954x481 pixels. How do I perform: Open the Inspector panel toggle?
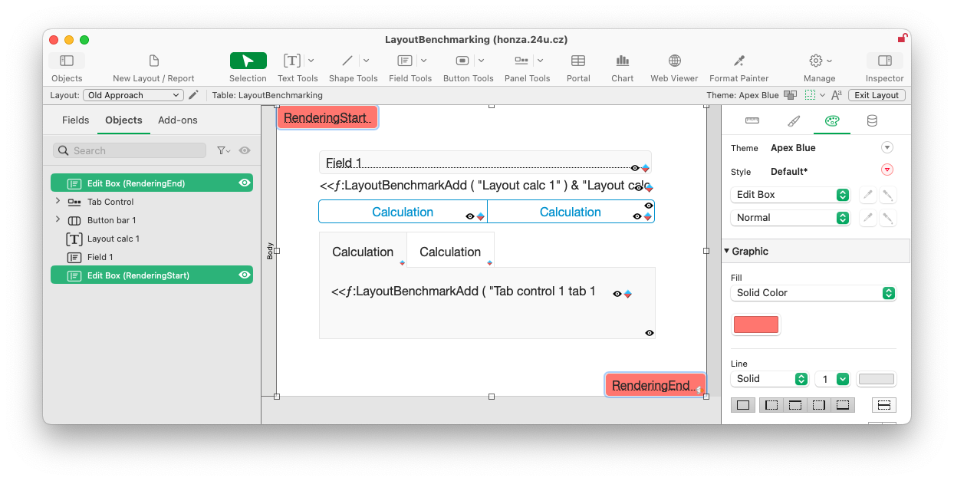884,61
